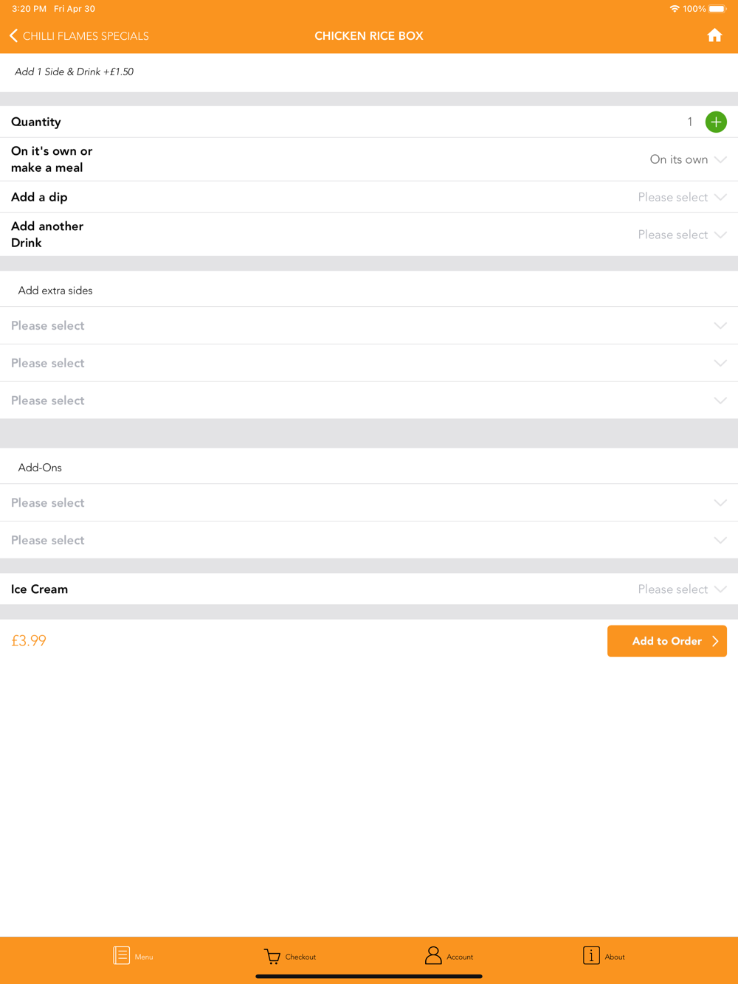The height and width of the screenshot is (984, 738).
Task: Open first Add-Ons dropdown
Action: click(369, 503)
